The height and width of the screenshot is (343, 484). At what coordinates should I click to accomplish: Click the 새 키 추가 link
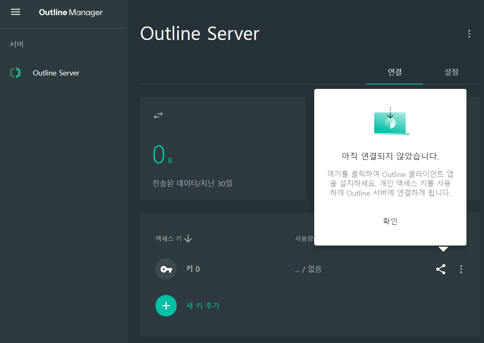coord(203,305)
